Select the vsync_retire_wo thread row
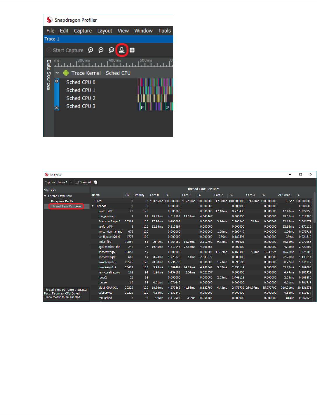Viewport: 317px width, 416px height. (x=202, y=272)
